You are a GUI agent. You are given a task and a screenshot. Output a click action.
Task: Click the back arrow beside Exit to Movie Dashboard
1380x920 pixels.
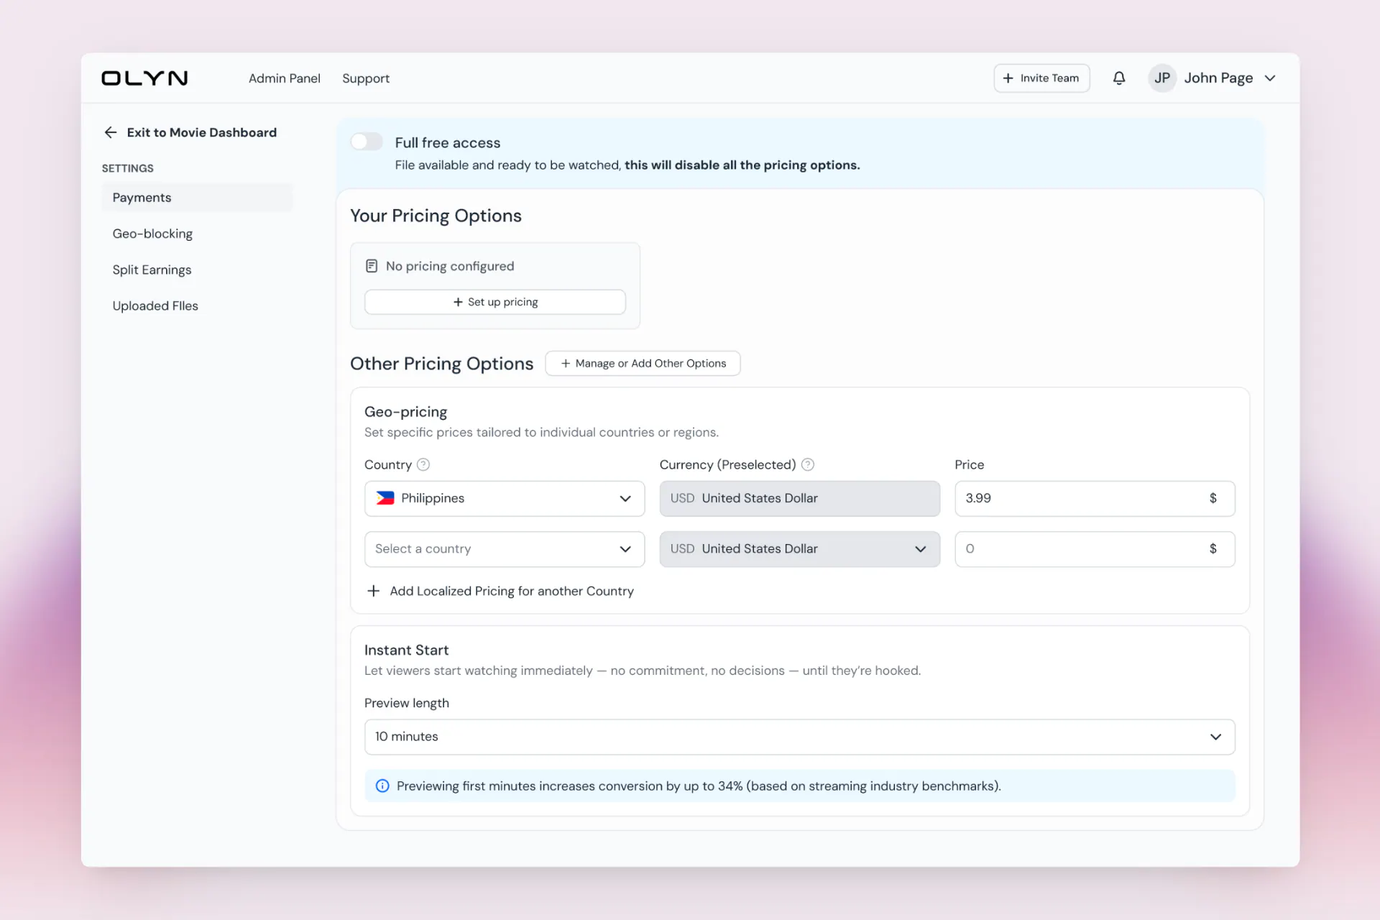[x=111, y=132]
